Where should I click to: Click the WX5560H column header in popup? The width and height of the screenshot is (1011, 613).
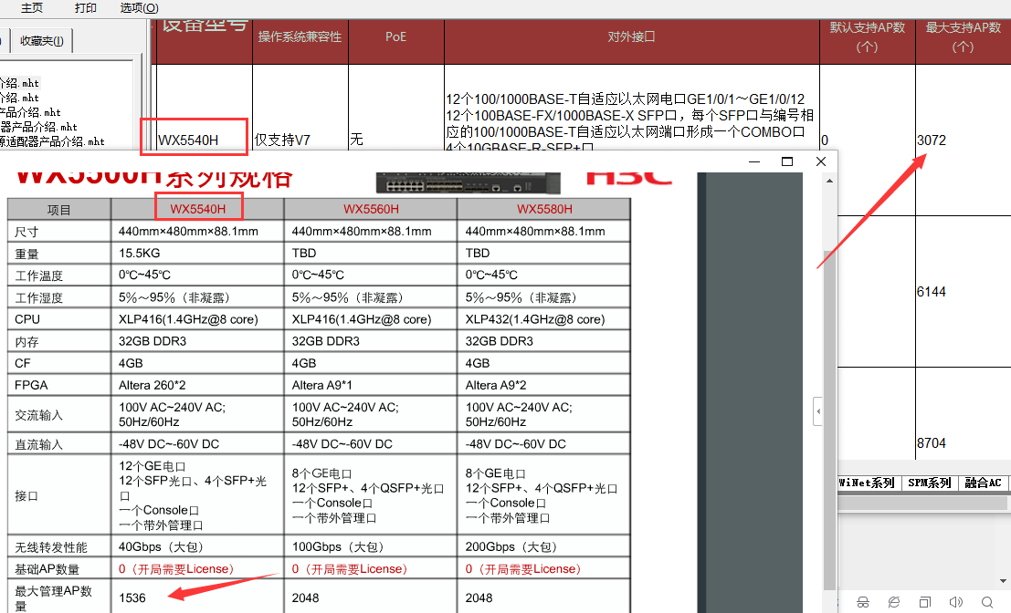(x=371, y=209)
